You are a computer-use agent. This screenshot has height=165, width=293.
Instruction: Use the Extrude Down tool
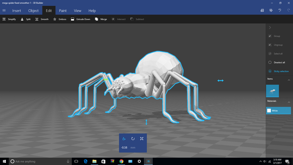click(x=81, y=19)
